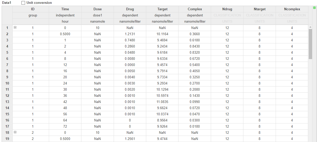The height and width of the screenshot is (142, 317).
Task: Open the Drug 'nanomole/liter' units cell
Action: (x=130, y=22)
